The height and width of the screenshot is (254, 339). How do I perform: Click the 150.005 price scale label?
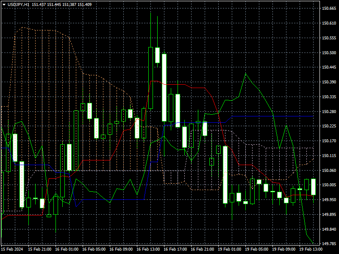pos(328,185)
